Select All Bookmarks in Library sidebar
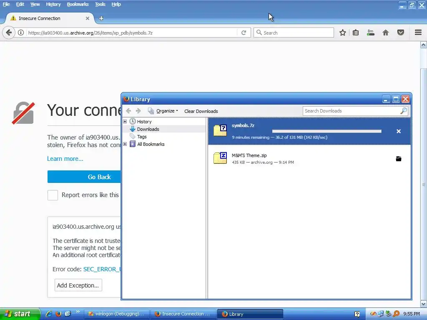427x320 pixels. coord(151,144)
